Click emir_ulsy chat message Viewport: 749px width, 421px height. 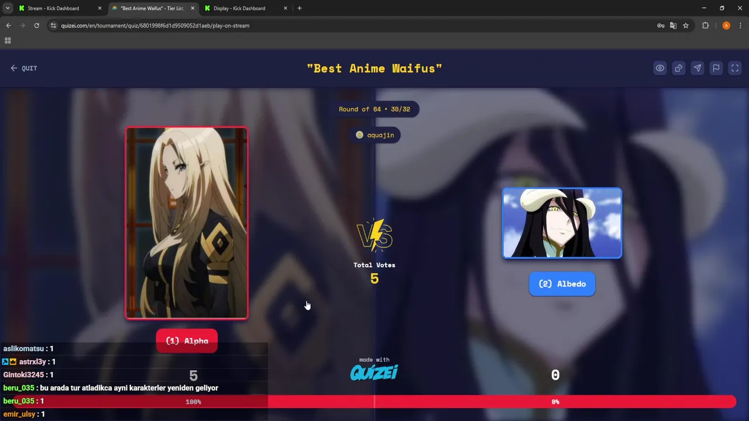tap(24, 414)
